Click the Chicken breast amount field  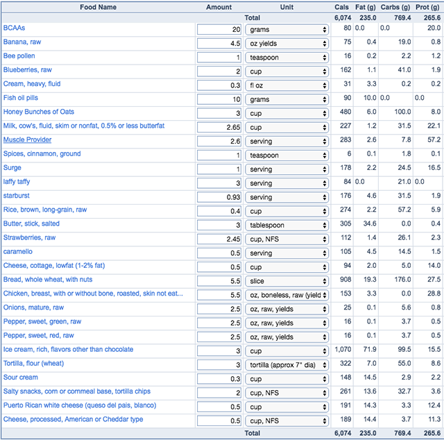(219, 295)
